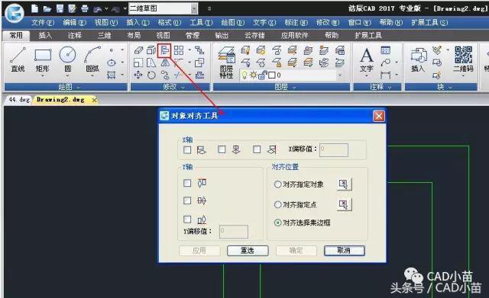Check the Y-axis bottom align checkbox
This screenshot has width=489, height=298.
[187, 219]
